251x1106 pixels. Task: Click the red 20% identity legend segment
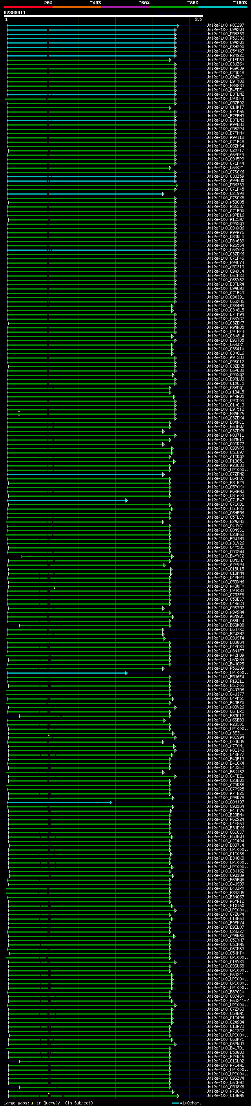click(28, 7)
